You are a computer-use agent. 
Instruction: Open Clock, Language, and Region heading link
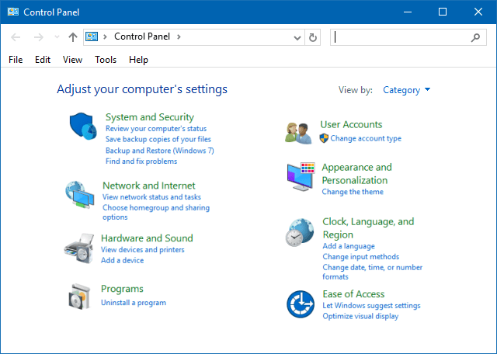368,228
